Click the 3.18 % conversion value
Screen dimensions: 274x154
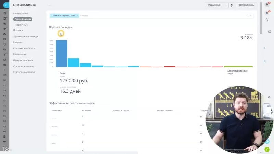[247, 38]
